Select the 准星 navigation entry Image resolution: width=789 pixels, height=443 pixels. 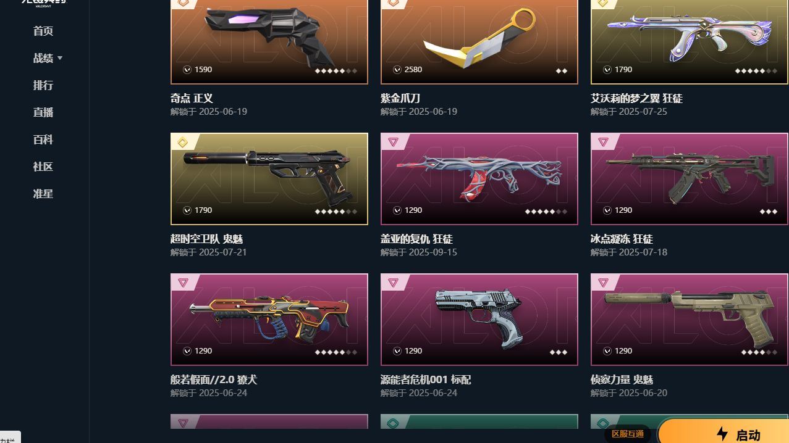click(43, 194)
